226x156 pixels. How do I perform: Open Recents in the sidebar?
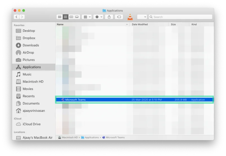coord(34,96)
